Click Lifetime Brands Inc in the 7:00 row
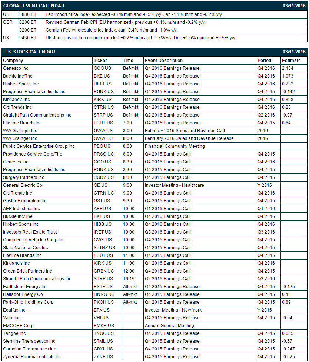 pyautogui.click(x=22, y=123)
